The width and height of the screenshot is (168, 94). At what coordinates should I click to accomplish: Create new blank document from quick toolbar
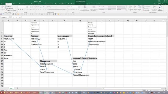click(x=10, y=14)
